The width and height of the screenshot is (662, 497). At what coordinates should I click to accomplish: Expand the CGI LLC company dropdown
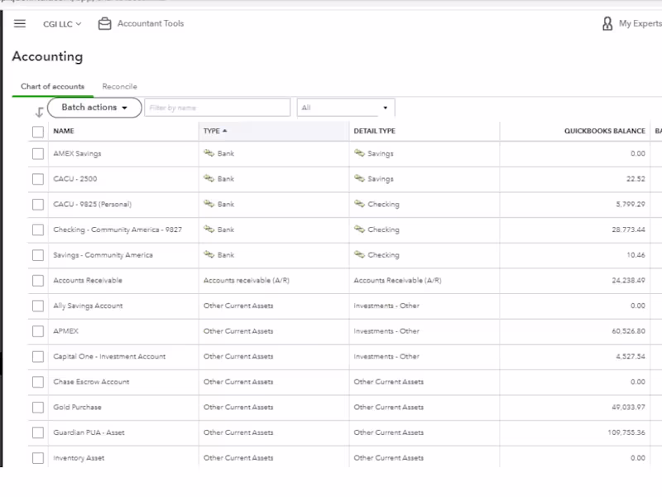(62, 24)
